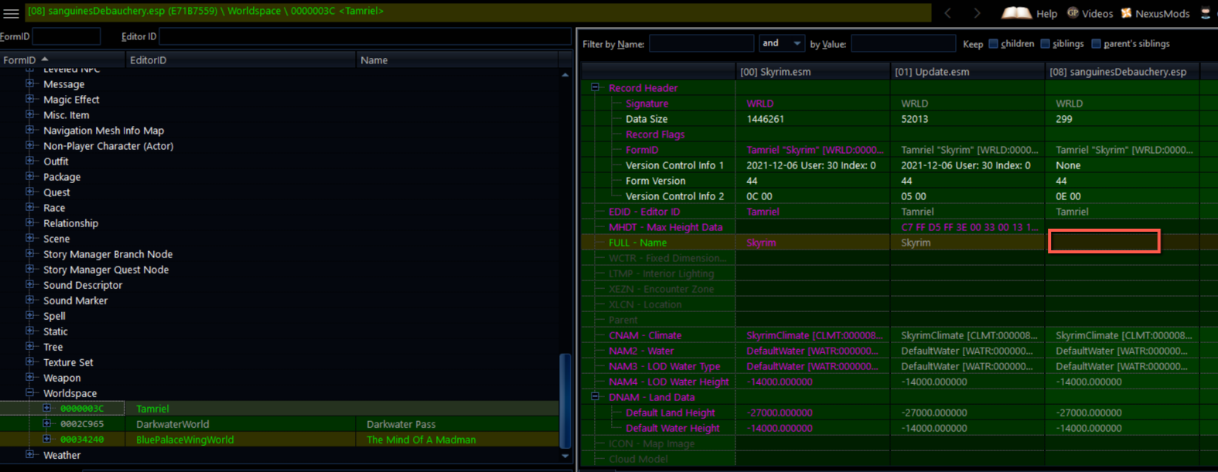Collapse the Worldspace tree node

[30, 393]
